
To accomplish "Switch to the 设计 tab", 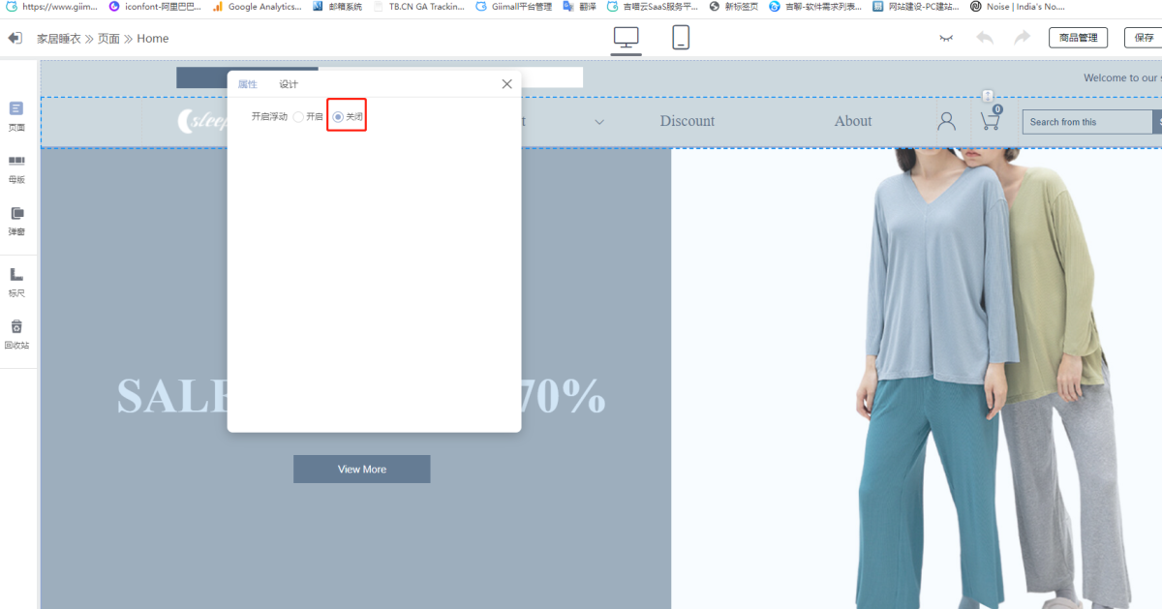I will [x=289, y=84].
